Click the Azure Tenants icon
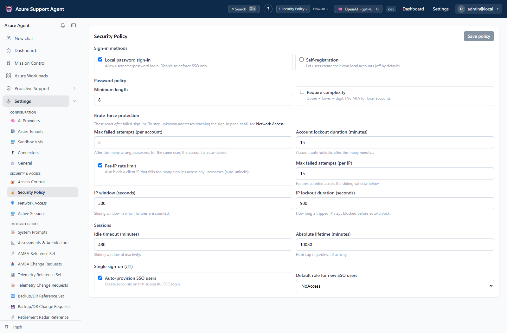The image size is (507, 333). click(x=13, y=131)
